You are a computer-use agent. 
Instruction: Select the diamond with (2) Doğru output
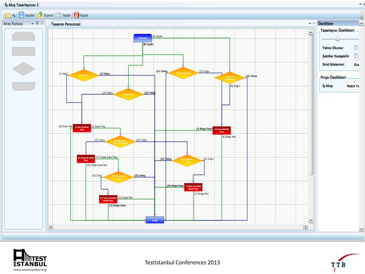tap(84, 76)
